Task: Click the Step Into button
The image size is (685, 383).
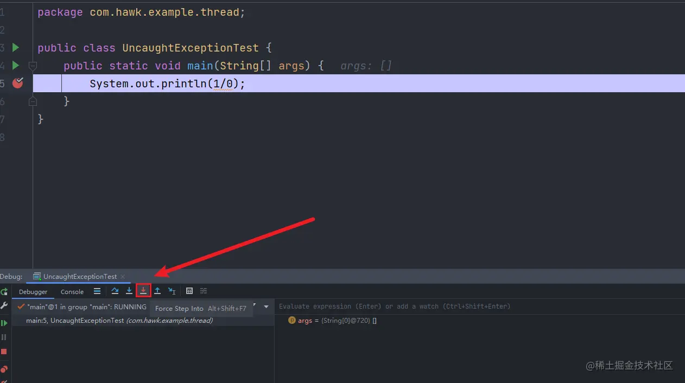Action: tap(129, 291)
